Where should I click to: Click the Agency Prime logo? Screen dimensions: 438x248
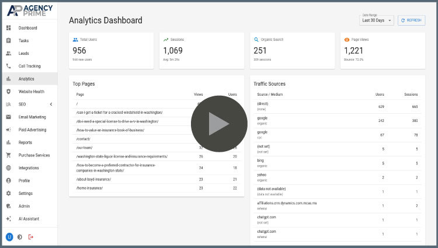(29, 10)
